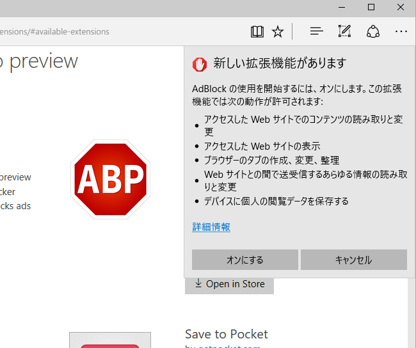Click the アクセスした Web サイトの表示 permission line
416x348 pixels.
click(262, 146)
